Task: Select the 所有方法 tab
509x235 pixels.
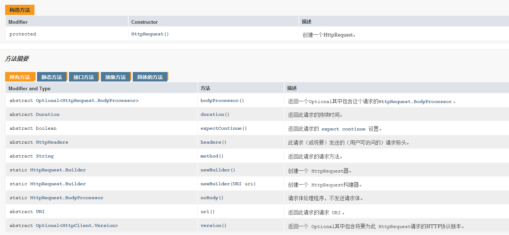Action: (x=20, y=77)
